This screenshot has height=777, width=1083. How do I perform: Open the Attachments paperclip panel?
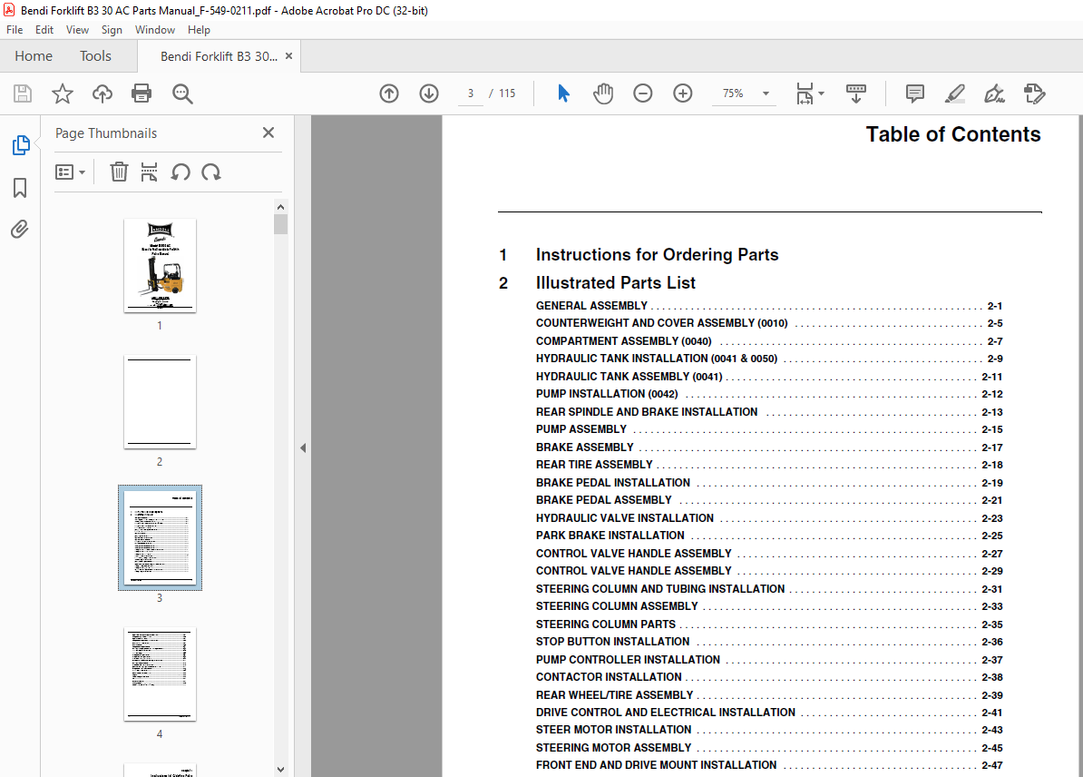coord(20,229)
